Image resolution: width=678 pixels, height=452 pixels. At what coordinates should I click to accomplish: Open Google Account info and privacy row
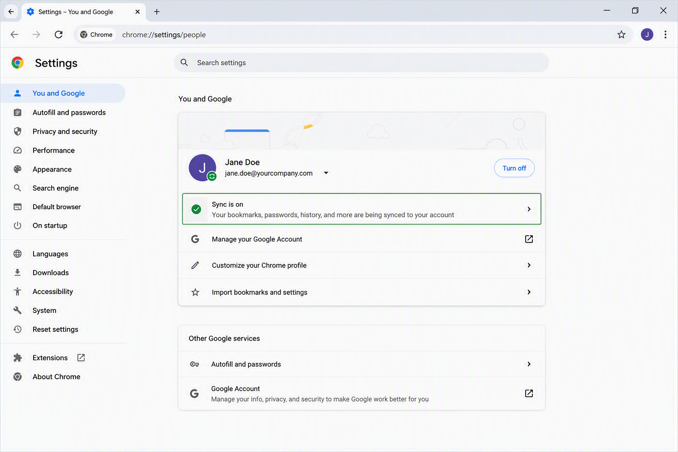[x=362, y=394]
